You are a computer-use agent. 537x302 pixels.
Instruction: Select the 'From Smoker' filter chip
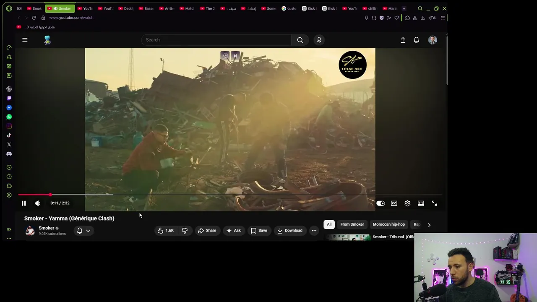352,224
